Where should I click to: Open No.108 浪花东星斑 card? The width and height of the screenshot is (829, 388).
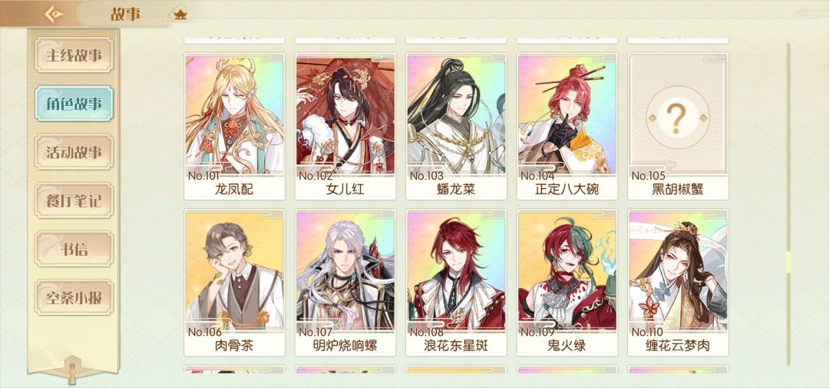coord(456,283)
